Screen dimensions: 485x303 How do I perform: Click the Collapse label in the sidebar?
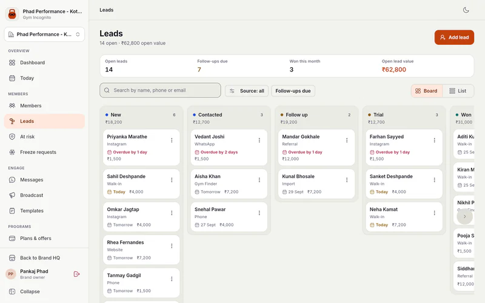(30, 291)
